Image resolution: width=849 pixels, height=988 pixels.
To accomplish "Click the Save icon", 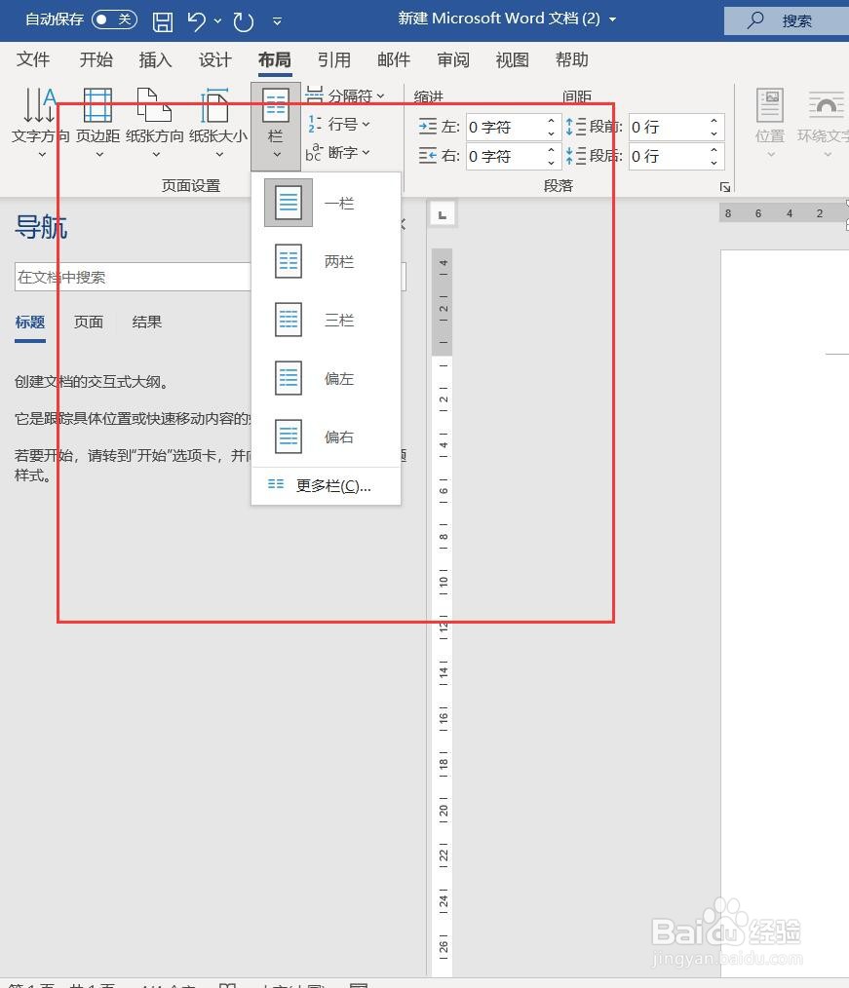I will [163, 19].
